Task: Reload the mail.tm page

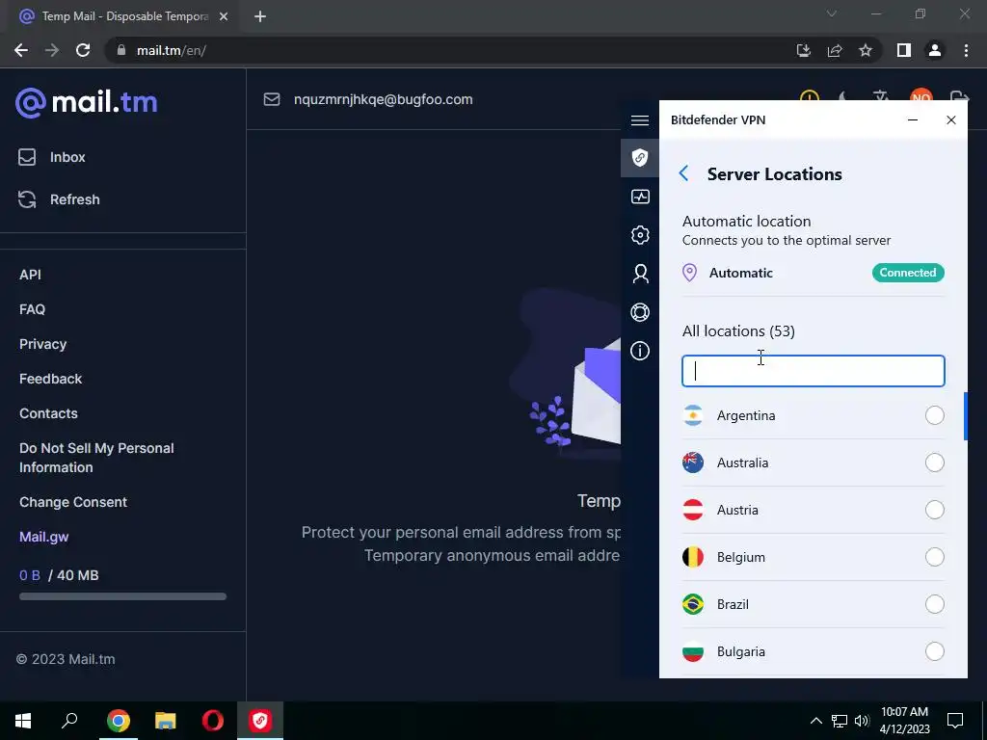Action: 83,50
